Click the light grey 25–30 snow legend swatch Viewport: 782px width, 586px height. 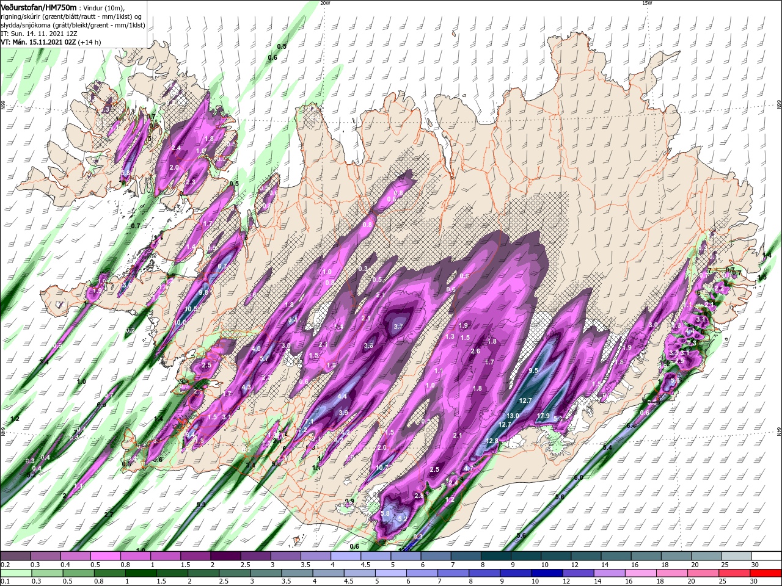736,556
